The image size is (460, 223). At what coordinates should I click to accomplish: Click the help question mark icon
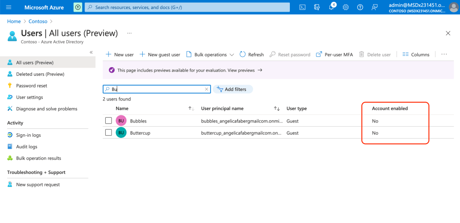pyautogui.click(x=360, y=7)
